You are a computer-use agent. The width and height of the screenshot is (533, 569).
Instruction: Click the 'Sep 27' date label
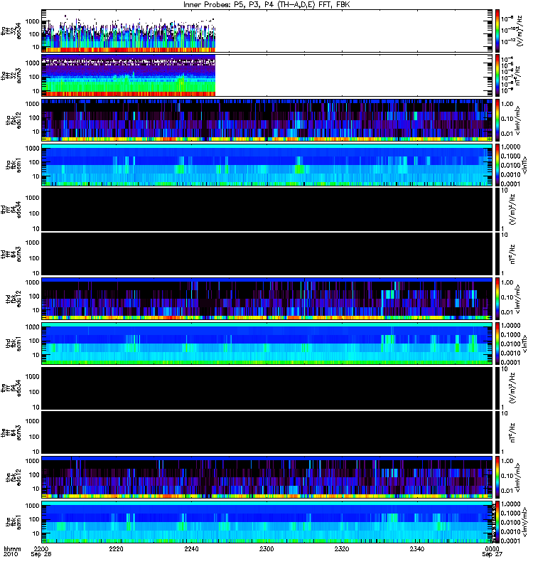point(492,554)
